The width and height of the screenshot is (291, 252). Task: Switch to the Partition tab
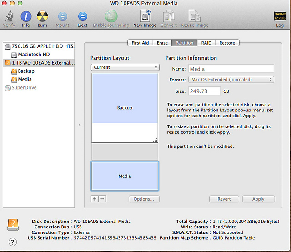[x=184, y=43]
